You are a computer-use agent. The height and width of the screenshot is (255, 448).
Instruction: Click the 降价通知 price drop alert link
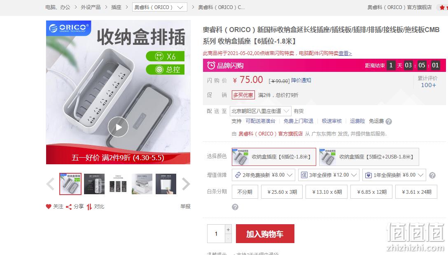coord(301,80)
